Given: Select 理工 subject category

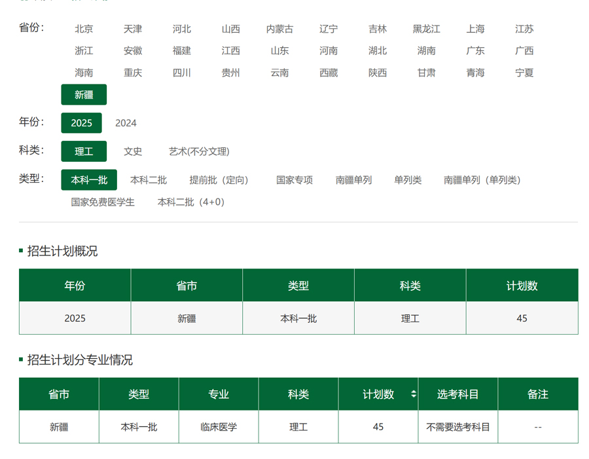Looking at the screenshot, I should (x=84, y=151).
